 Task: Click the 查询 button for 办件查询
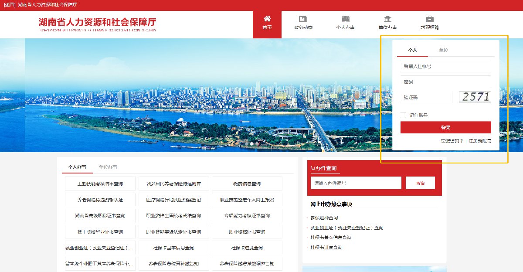(x=420, y=183)
